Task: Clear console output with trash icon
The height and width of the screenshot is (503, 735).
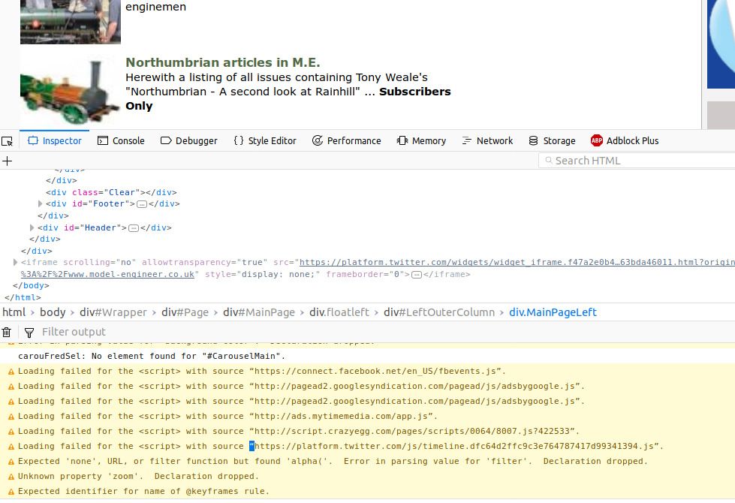Action: (x=7, y=333)
